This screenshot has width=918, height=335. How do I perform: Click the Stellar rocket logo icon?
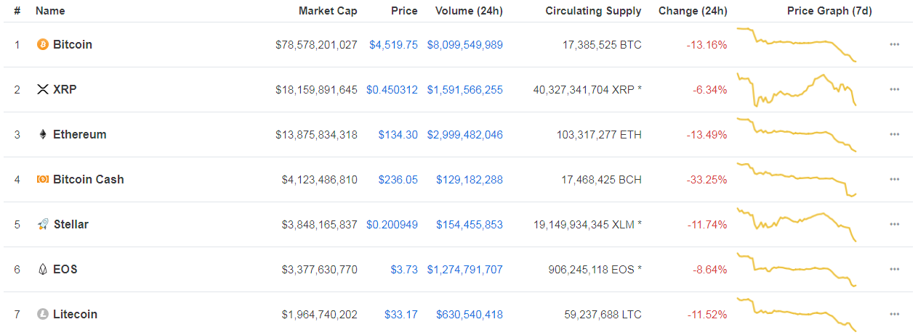tap(43, 225)
